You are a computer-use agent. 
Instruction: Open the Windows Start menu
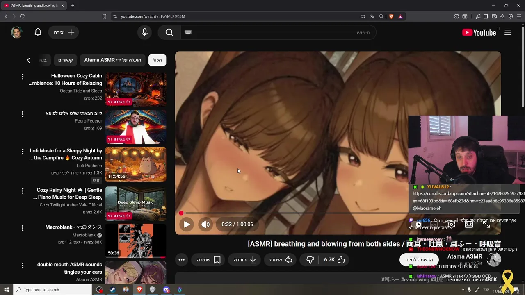coord(6,290)
